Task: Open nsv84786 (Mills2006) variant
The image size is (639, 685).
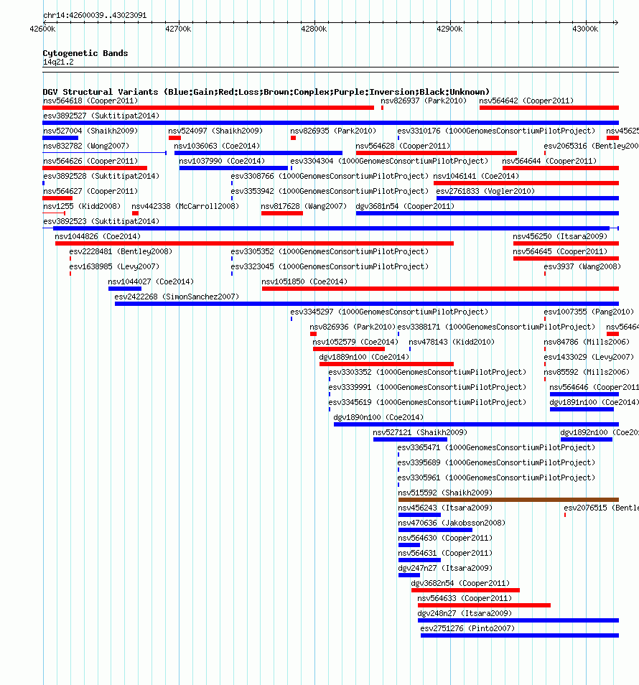Action: (587, 342)
